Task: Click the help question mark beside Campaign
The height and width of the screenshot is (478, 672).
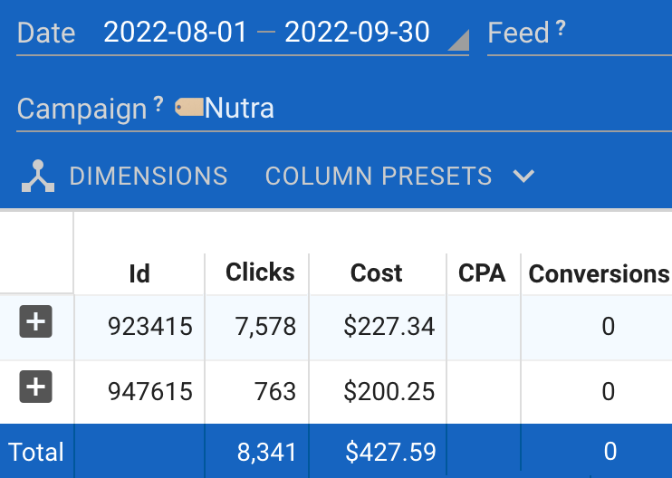Action: click(x=158, y=105)
